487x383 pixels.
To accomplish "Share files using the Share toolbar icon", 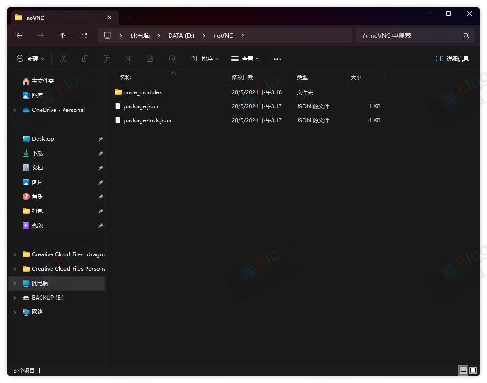I will pyautogui.click(x=150, y=59).
